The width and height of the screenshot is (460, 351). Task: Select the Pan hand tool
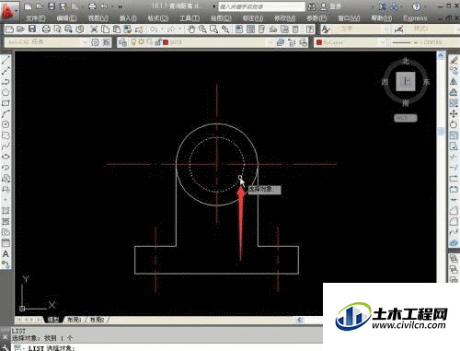pyautogui.click(x=191, y=29)
